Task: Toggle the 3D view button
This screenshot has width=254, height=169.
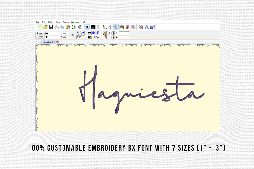Action: (87, 27)
